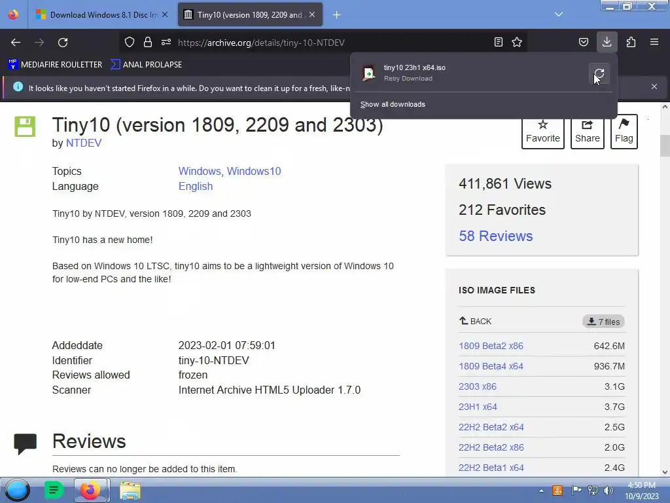Download 1809 Beta2 x86 ISO
This screenshot has height=503, width=670.
coord(491,346)
